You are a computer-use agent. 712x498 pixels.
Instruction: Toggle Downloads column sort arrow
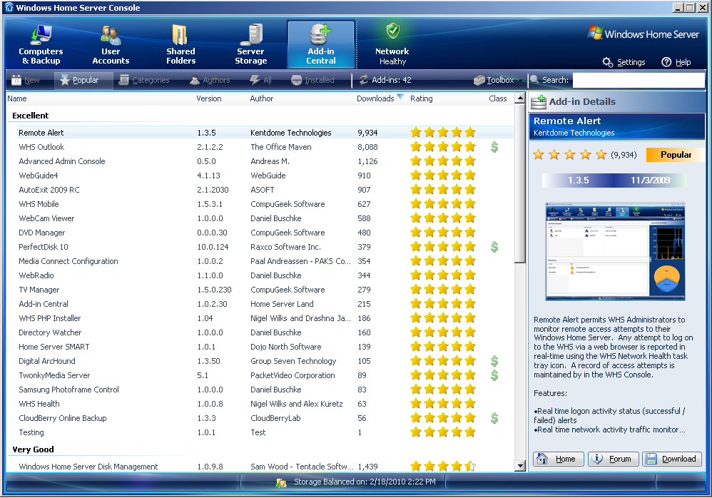[x=400, y=97]
